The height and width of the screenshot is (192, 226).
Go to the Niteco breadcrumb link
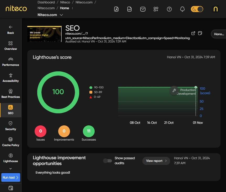coord(65,2)
